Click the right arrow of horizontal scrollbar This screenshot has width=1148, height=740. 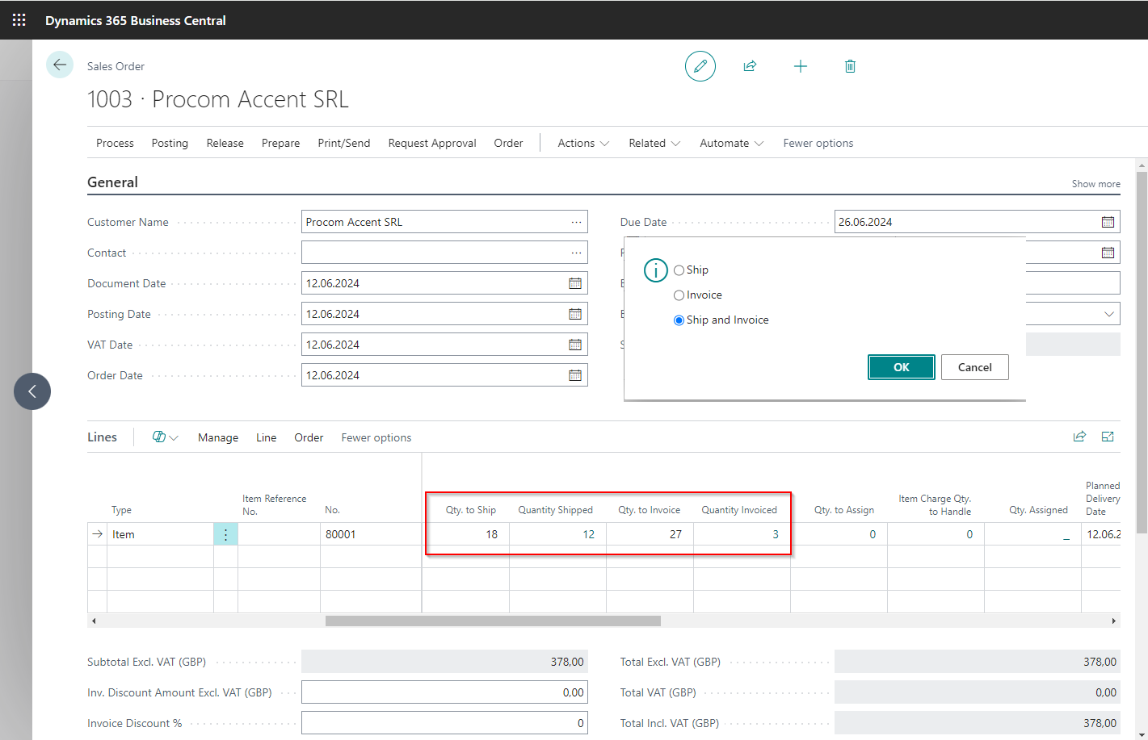click(1113, 621)
